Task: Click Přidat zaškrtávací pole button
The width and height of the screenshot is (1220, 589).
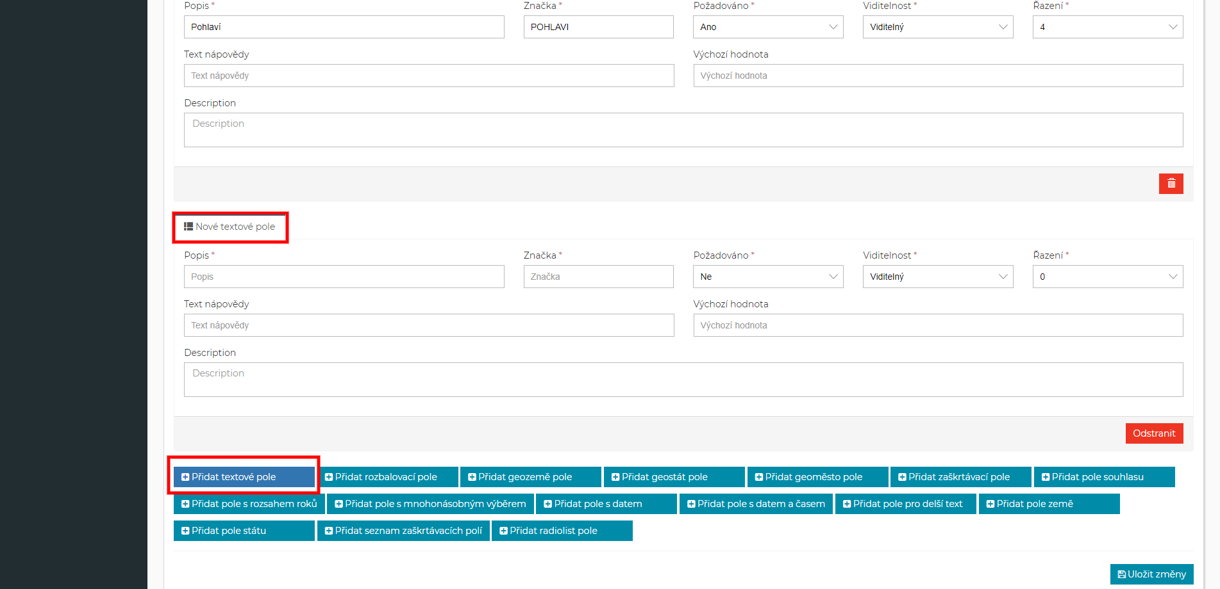Action: click(961, 477)
